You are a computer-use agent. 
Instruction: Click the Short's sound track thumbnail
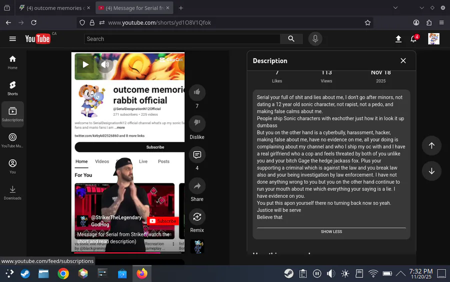[x=197, y=246]
